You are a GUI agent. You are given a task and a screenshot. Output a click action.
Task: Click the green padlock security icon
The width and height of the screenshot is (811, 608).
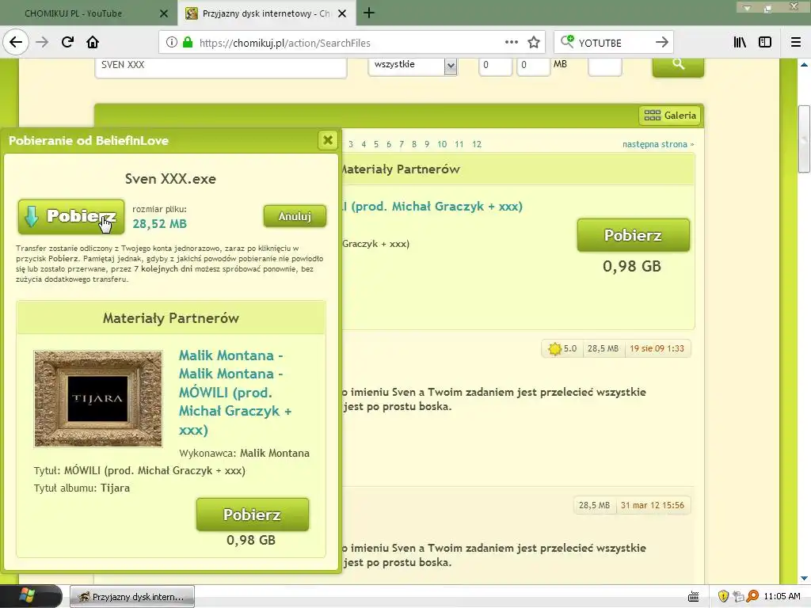point(188,43)
